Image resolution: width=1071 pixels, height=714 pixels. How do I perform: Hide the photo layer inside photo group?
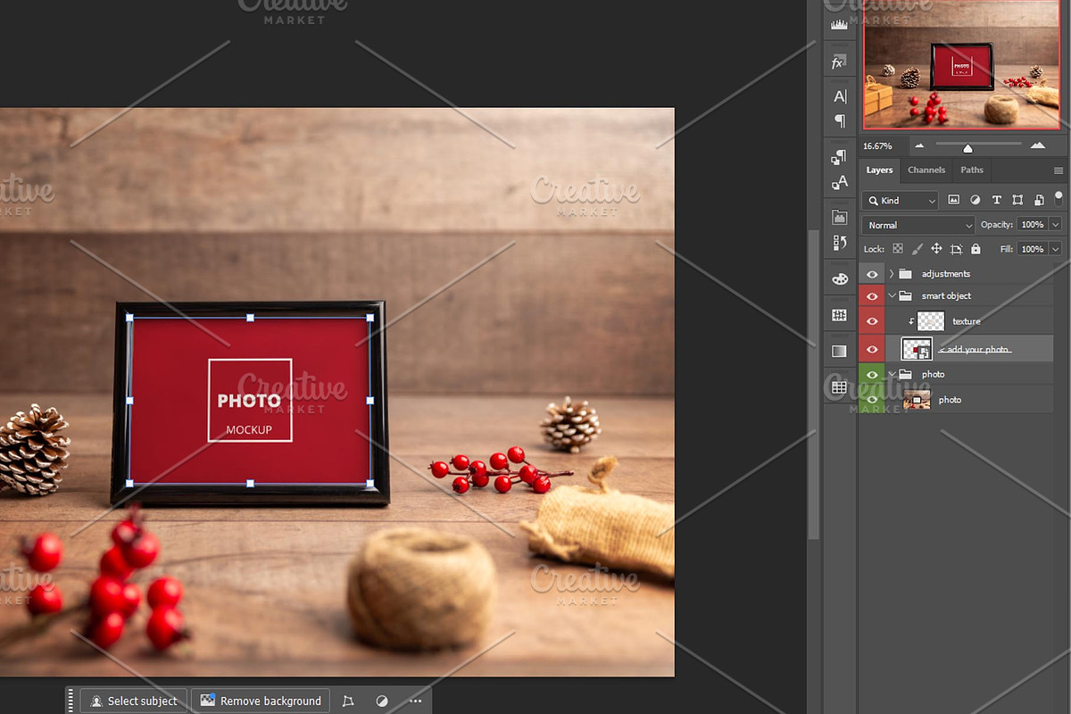(872, 400)
